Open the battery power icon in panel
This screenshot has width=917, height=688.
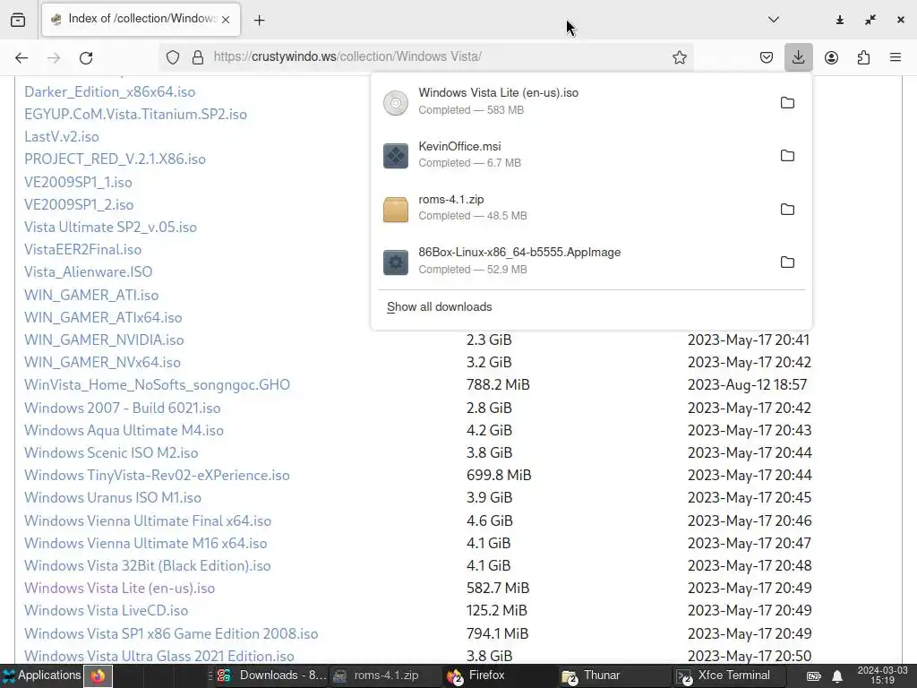pyautogui.click(x=813, y=676)
